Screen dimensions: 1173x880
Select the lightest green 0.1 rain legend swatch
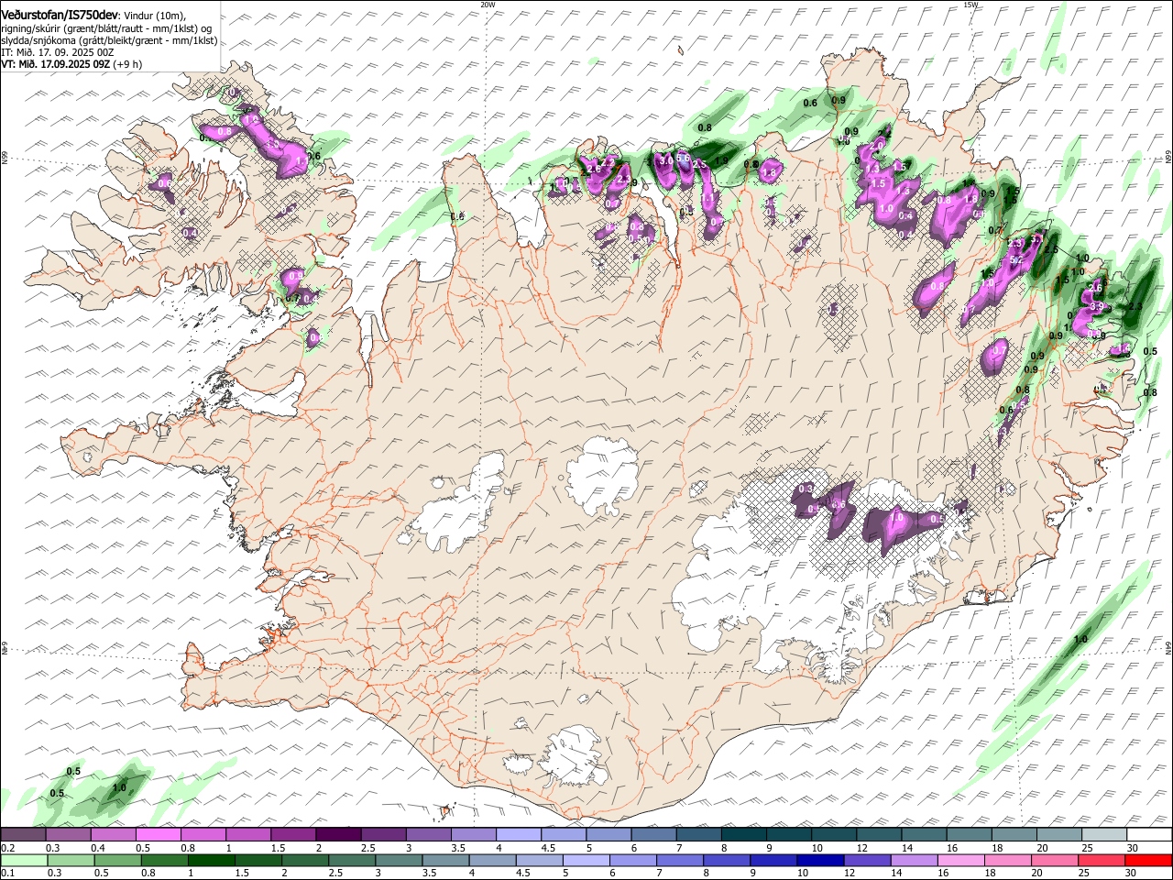[23, 860]
